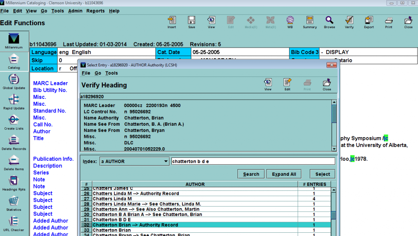Click the search text field with chatterton b d e
Viewport: 418px width, 236px height.
pyautogui.click(x=253, y=161)
